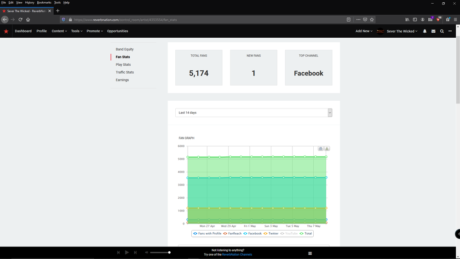Image resolution: width=460 pixels, height=259 pixels.
Task: Toggle Fans with Profile series in legend
Action: pyautogui.click(x=207, y=234)
